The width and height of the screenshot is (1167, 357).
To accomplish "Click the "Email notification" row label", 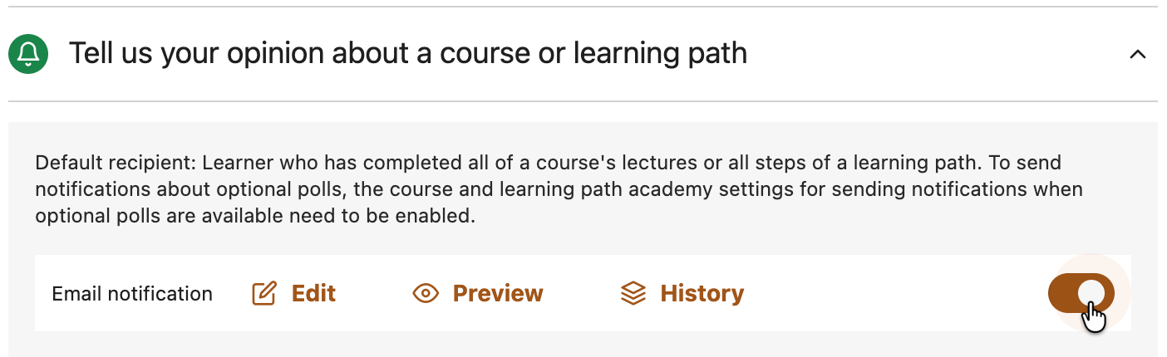I will [x=132, y=294].
